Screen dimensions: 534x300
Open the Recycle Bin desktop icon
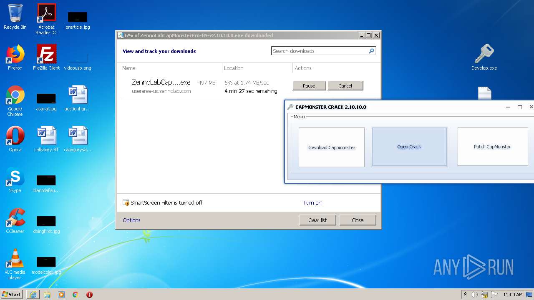coord(15,17)
